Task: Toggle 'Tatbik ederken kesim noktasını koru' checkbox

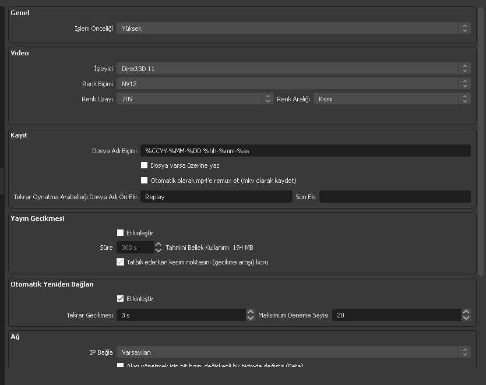Action: tap(121, 262)
